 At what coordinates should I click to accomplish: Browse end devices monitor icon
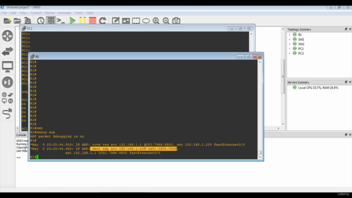click(x=7, y=67)
